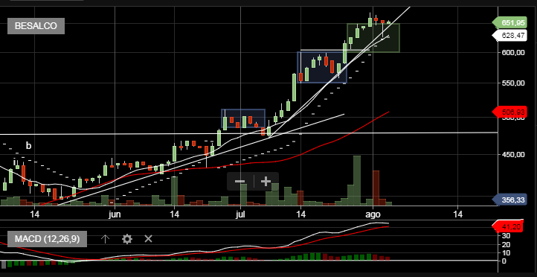Open MACD settings gear icon
The height and width of the screenshot is (277, 537).
127,238
